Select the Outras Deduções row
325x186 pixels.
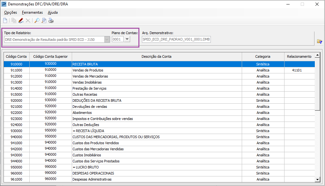(x=159, y=125)
